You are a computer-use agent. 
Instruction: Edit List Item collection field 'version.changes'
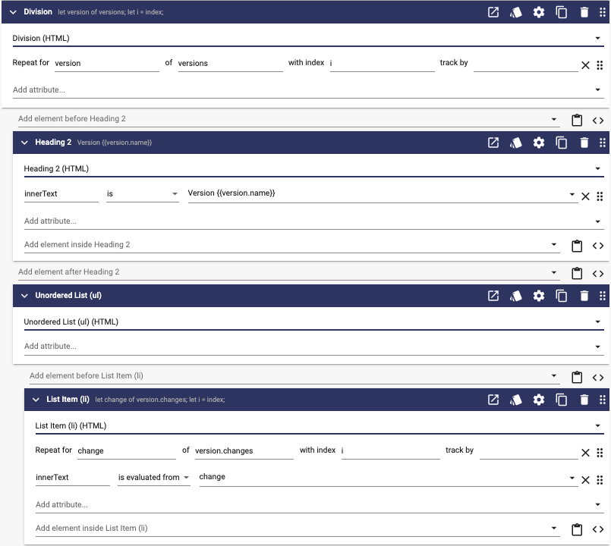pos(244,451)
